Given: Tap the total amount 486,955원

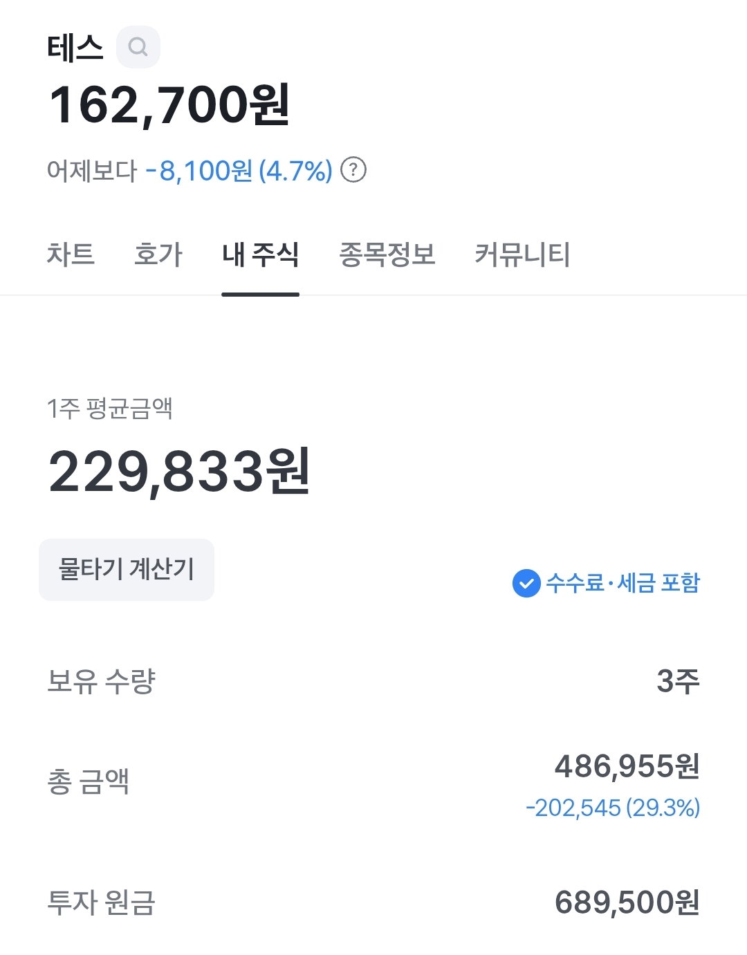Looking at the screenshot, I should tap(627, 766).
